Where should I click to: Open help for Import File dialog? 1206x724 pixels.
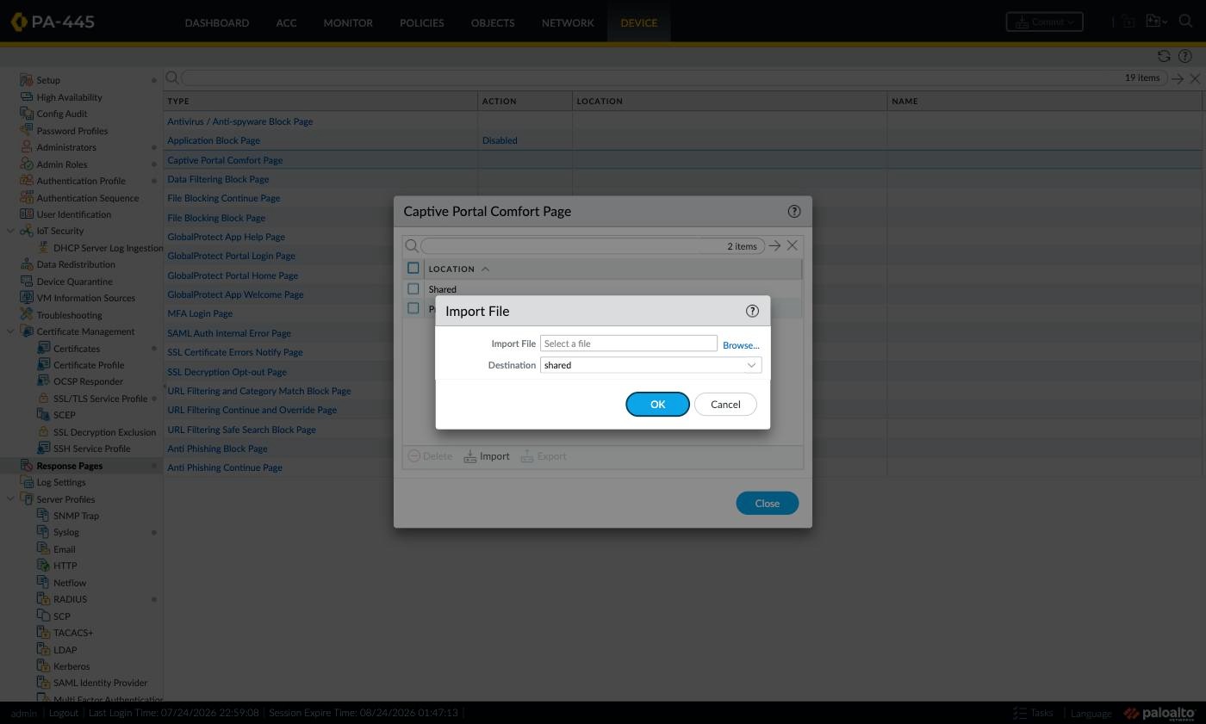pyautogui.click(x=752, y=311)
